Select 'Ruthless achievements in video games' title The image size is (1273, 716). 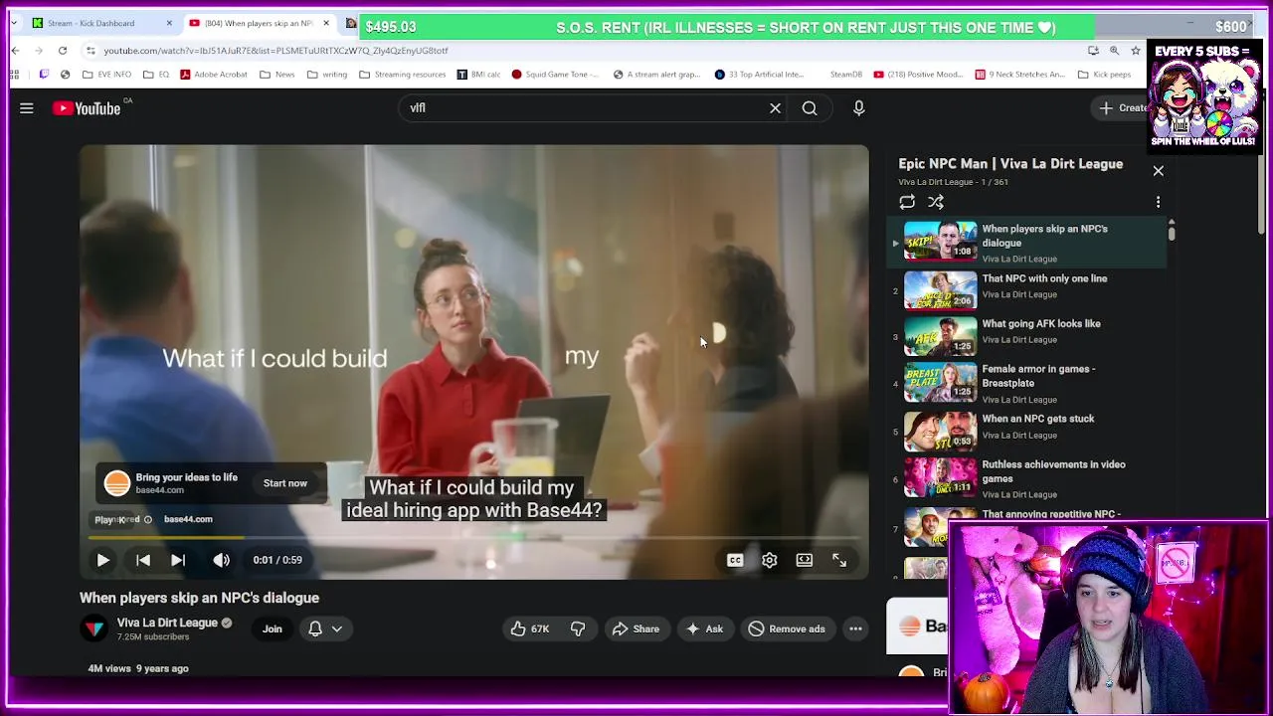[1054, 471]
